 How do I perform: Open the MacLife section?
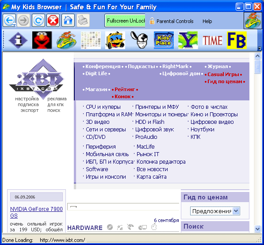pos(145,147)
